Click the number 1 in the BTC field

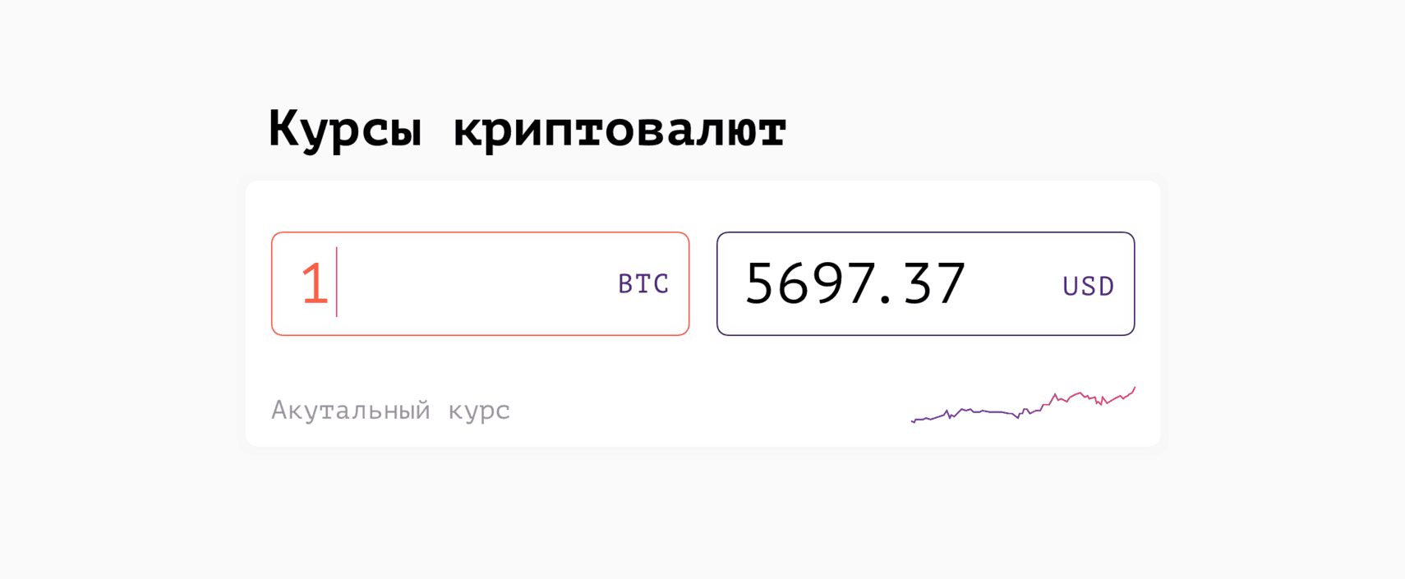(315, 284)
